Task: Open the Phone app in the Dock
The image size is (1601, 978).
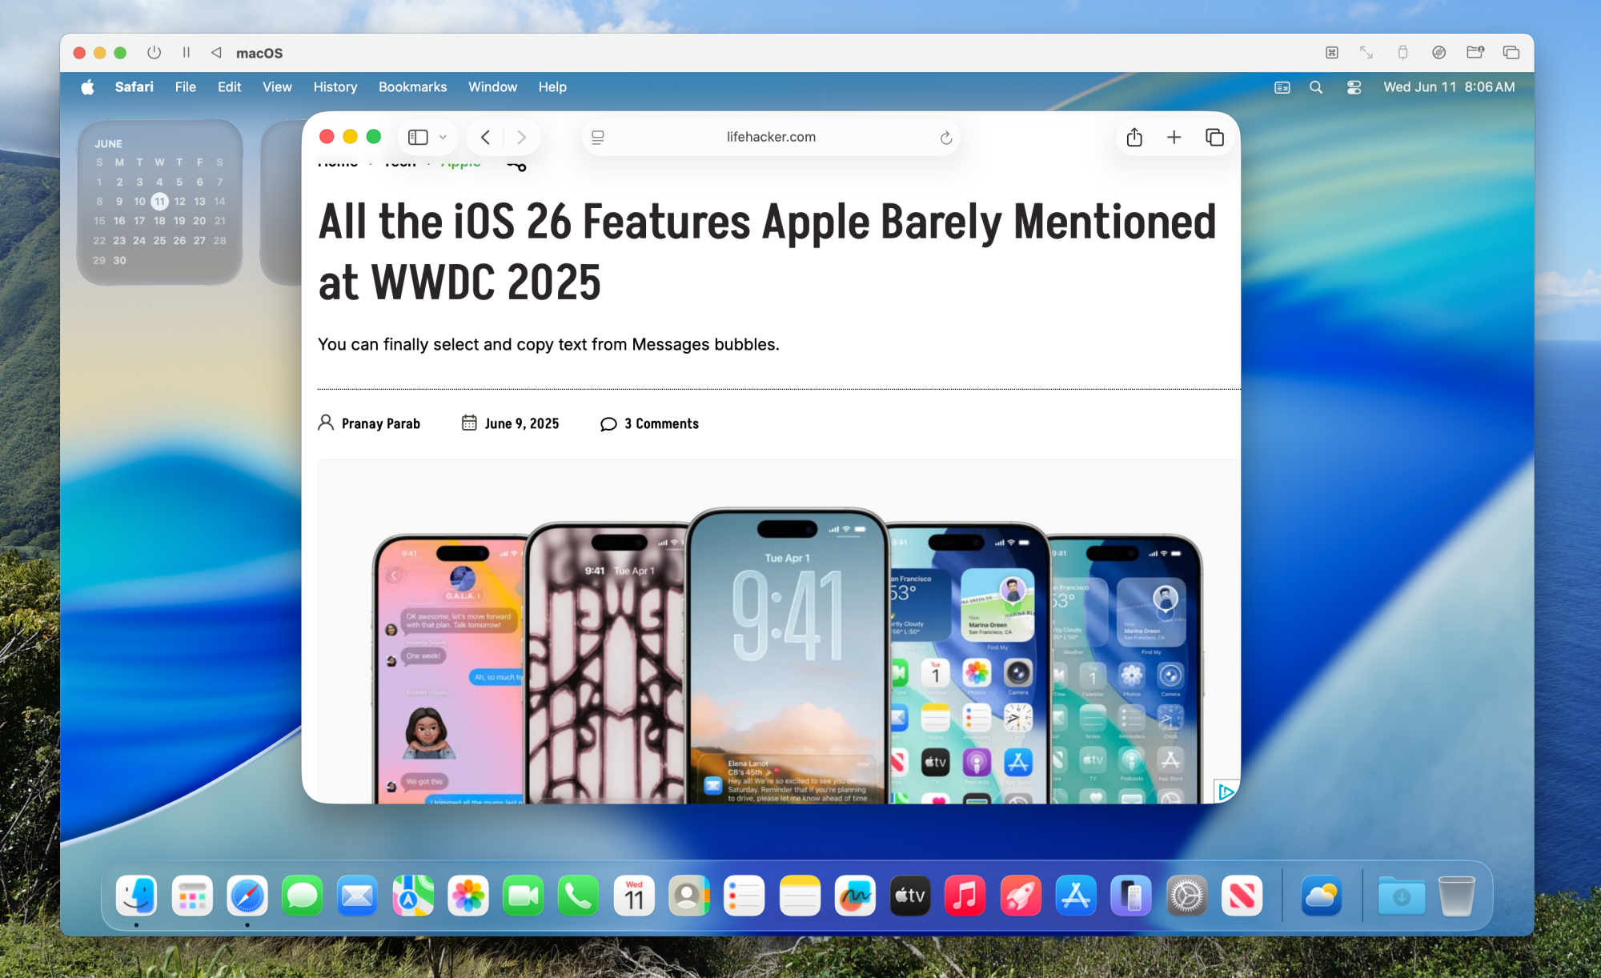Action: (x=578, y=896)
